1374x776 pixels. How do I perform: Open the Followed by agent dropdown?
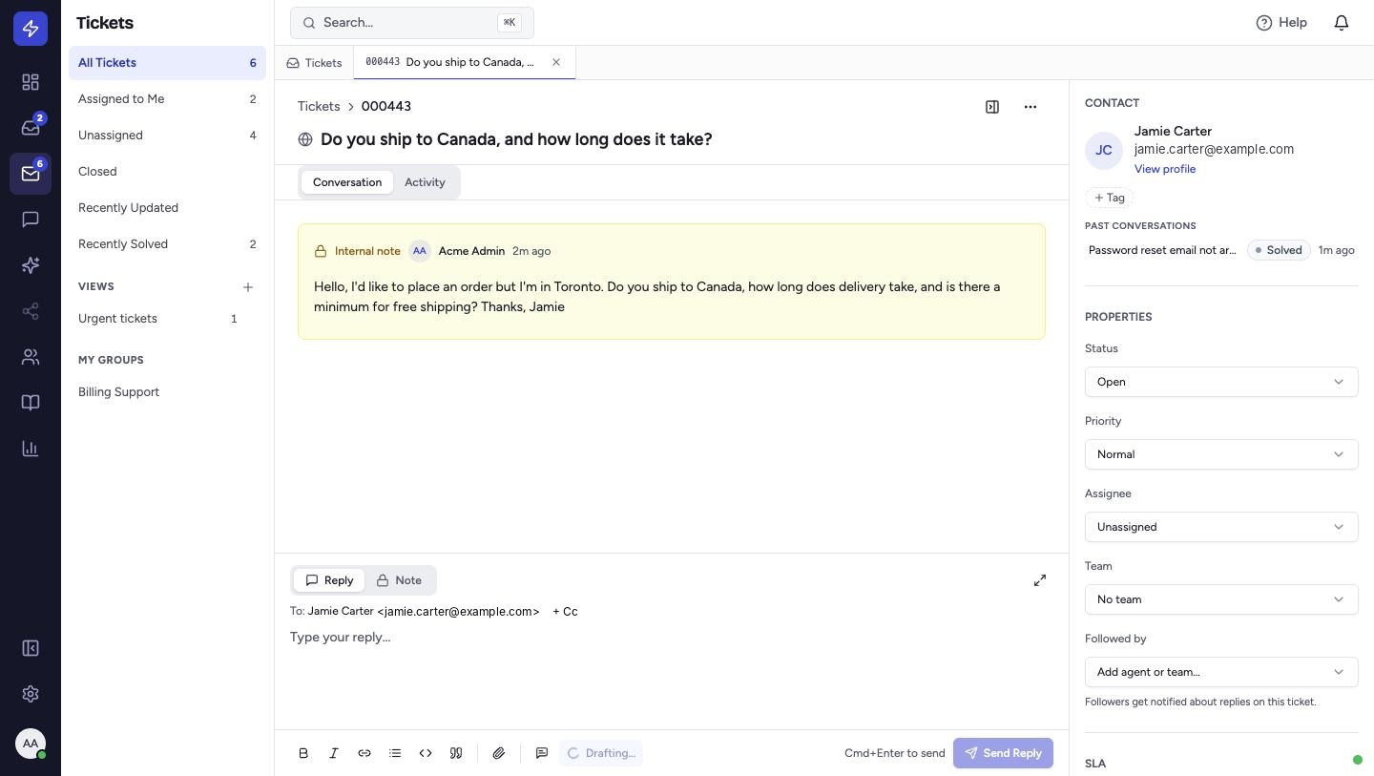[1221, 672]
